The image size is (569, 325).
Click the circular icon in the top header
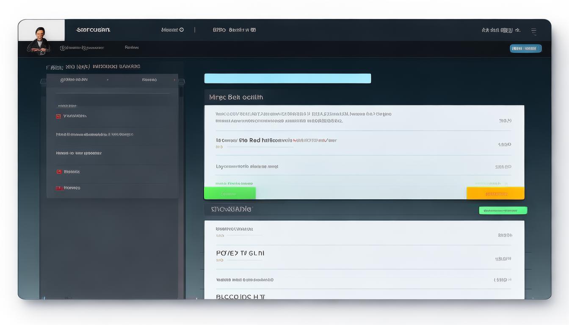(182, 30)
